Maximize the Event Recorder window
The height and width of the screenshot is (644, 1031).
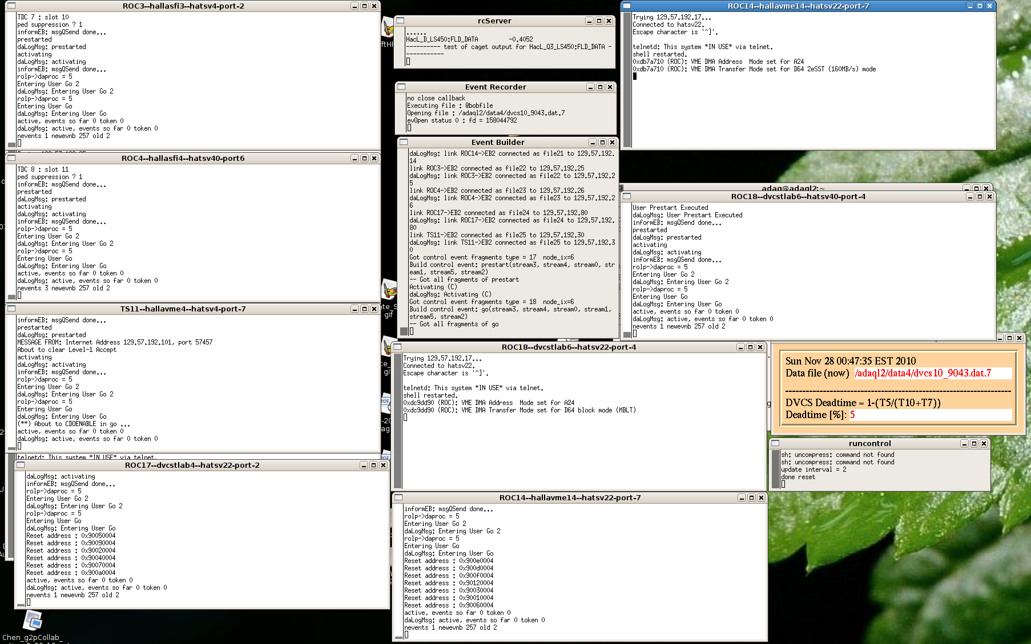600,87
